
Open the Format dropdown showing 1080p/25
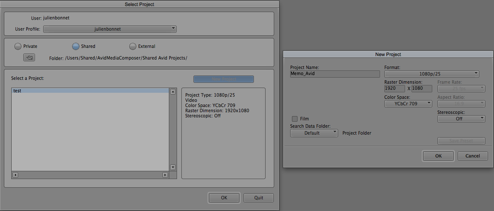pos(431,74)
